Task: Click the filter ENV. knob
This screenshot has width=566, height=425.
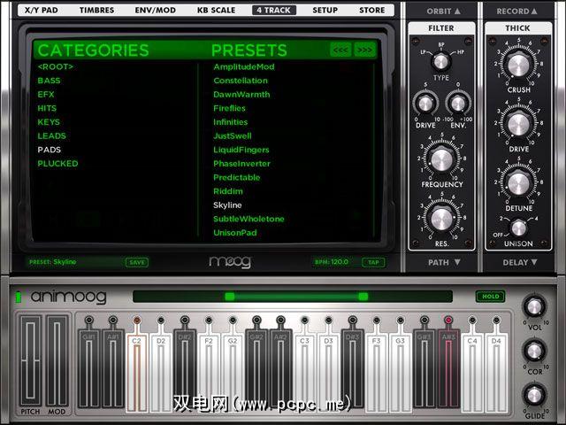Action: coord(458,104)
